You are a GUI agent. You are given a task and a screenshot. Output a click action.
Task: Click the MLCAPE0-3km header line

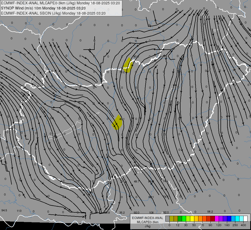[60, 3]
